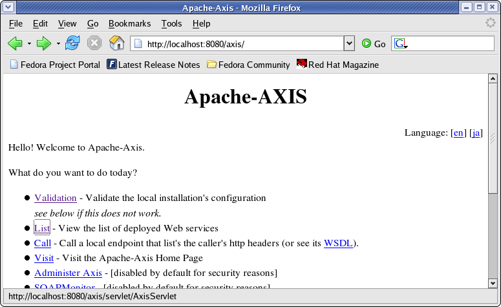Click 'What do you want to do today?' text

click(x=72, y=173)
